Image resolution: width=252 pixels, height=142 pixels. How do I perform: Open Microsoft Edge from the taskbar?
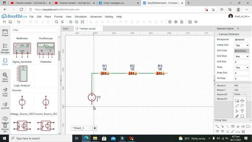click(86, 138)
